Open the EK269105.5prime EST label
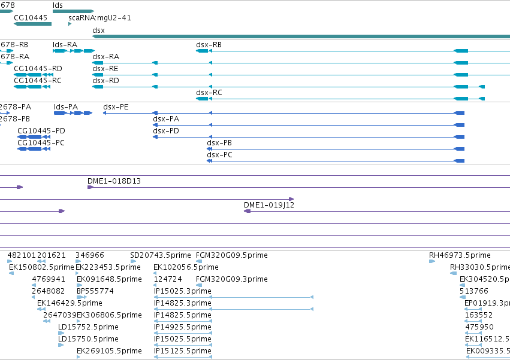Viewport: 510px width, 360px height. point(109,351)
